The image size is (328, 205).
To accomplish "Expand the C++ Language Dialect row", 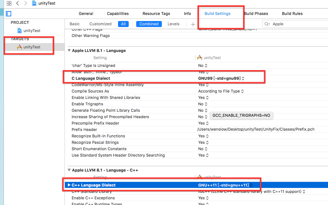I will click(x=69, y=185).
